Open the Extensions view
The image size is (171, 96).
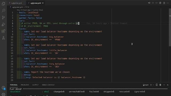pyautogui.click(x=3, y=31)
